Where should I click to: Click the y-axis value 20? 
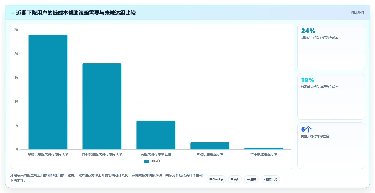(16, 54)
